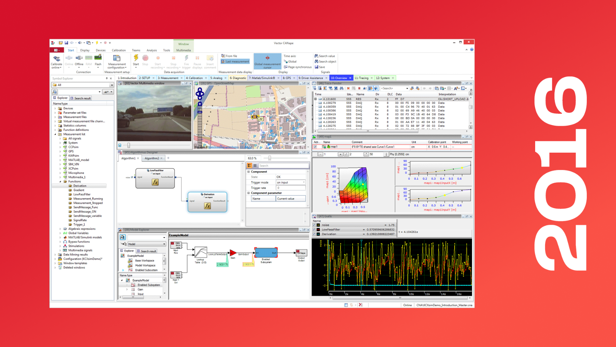Click the map pan navigation control

200,93
